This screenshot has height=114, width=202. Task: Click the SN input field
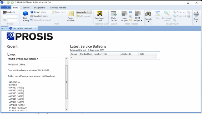point(13,20)
